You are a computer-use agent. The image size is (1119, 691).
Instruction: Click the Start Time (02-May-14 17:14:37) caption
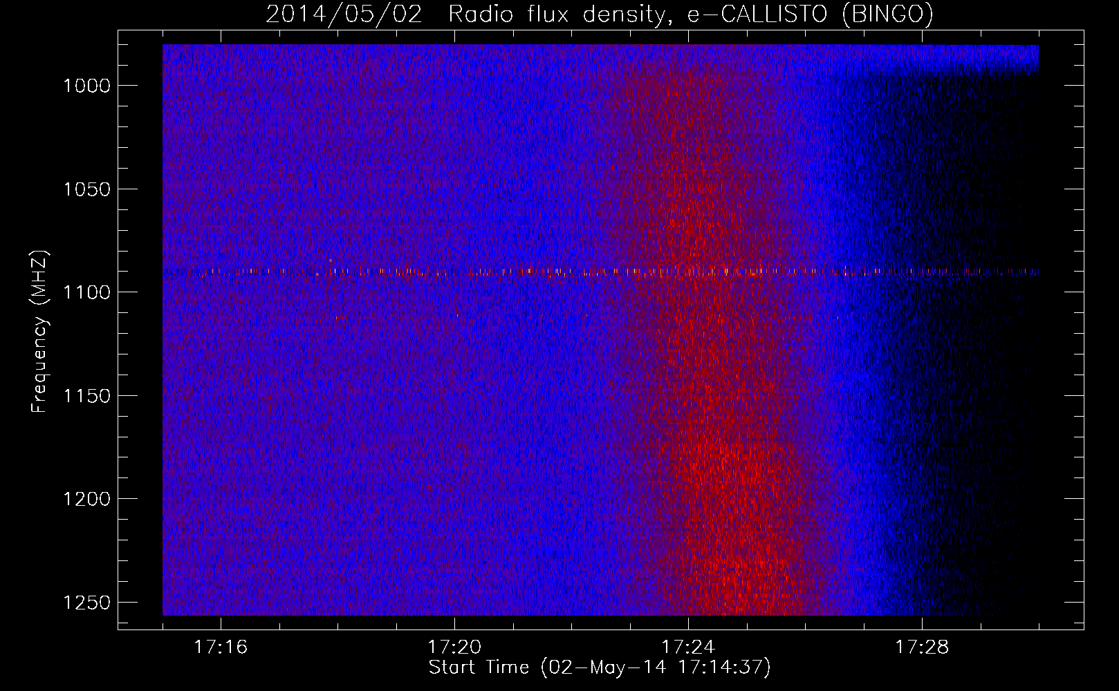click(600, 668)
